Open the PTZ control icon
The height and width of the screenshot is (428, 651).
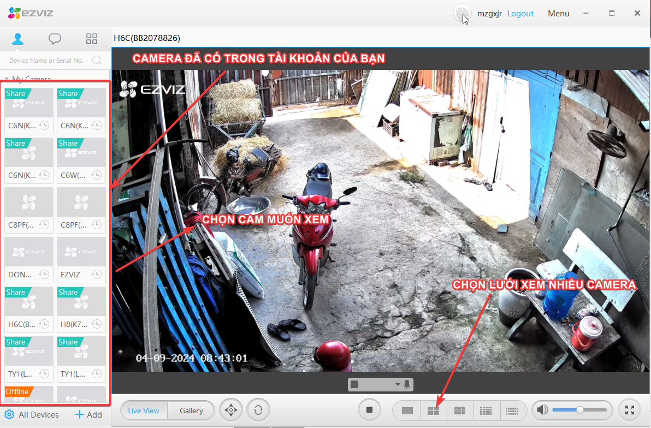tap(230, 410)
